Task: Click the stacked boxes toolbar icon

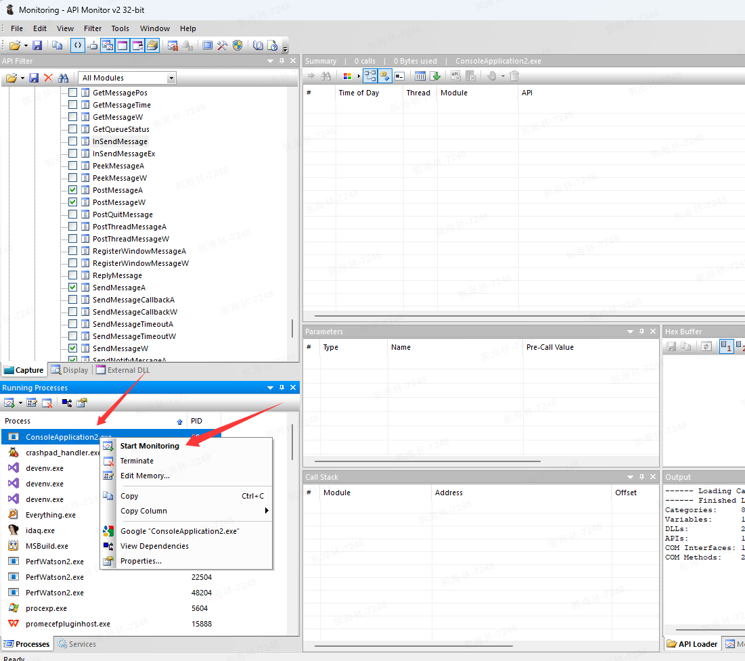Action: pos(152,45)
